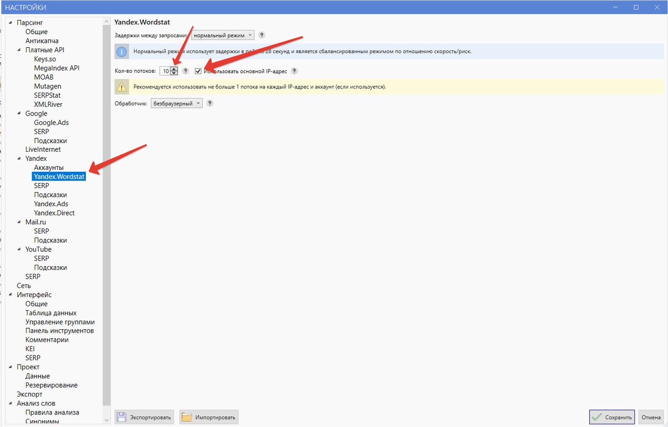This screenshot has height=427, width=668.
Task: Collapse the Платные API node
Action: pos(20,50)
